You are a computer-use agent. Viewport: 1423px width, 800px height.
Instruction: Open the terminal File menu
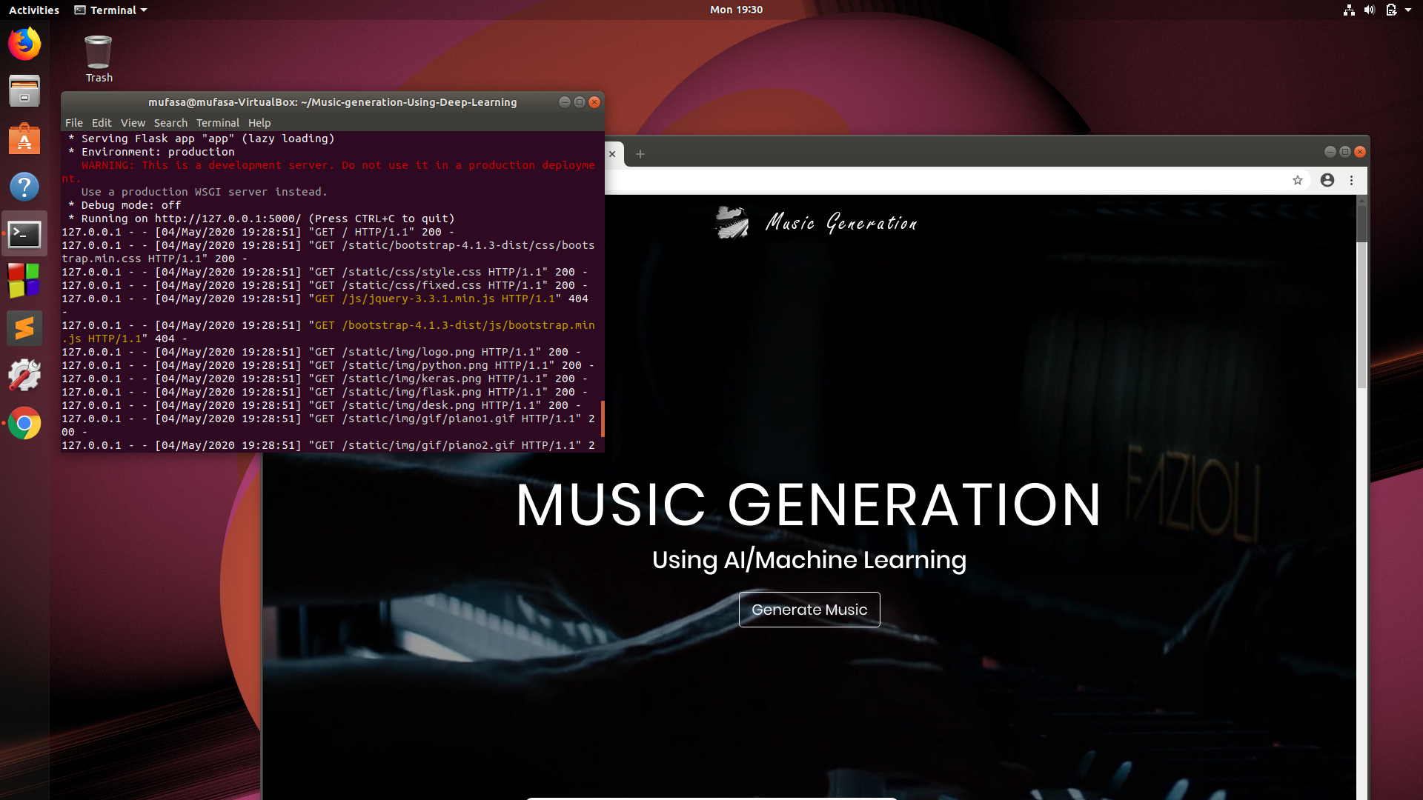coord(73,123)
